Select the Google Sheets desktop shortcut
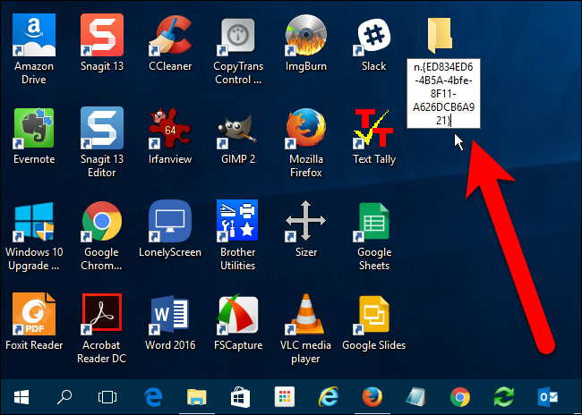Screen dimensions: 582x415 (x=373, y=222)
